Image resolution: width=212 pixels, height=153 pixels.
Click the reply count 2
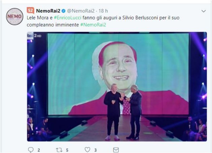pos(39,150)
